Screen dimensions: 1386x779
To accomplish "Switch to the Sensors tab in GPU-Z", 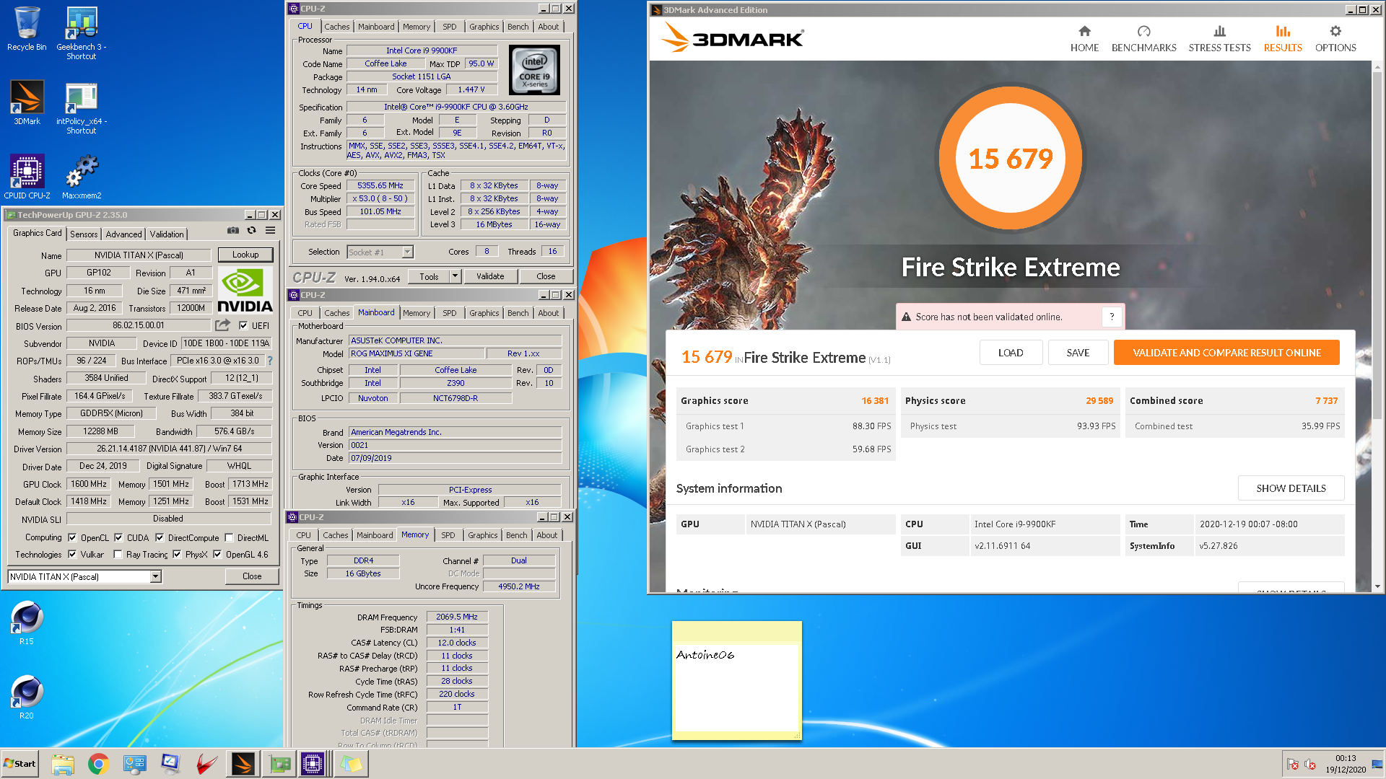I will [x=84, y=234].
